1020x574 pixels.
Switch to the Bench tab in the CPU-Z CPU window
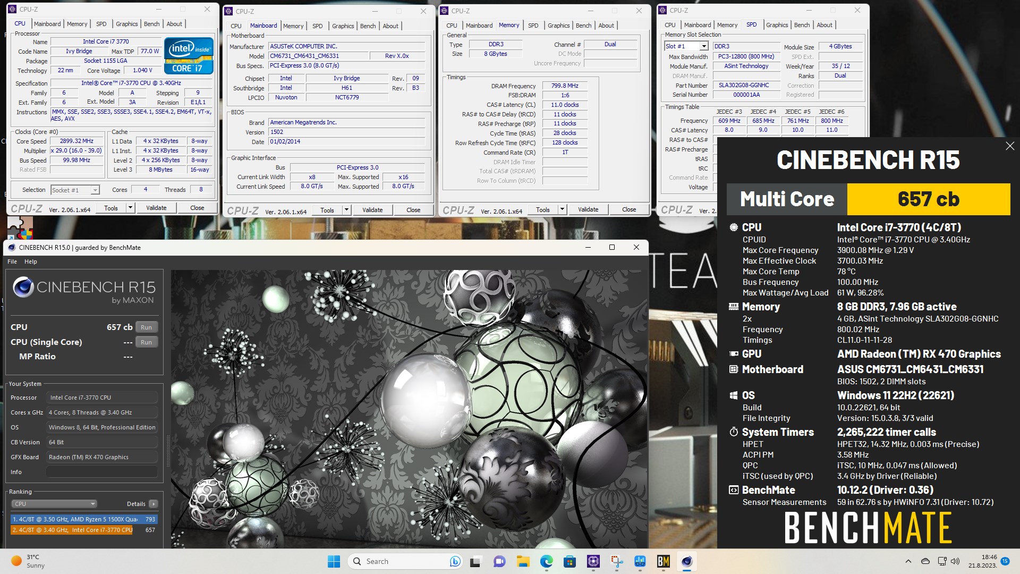pyautogui.click(x=151, y=24)
